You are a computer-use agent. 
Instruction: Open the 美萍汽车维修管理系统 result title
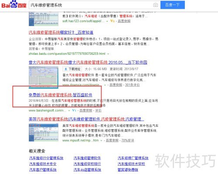coord(86,119)
